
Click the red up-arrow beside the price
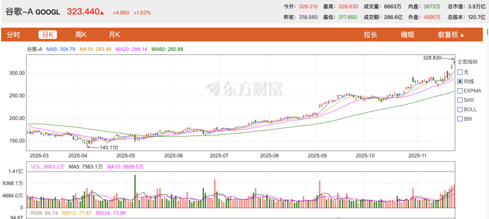pyautogui.click(x=102, y=13)
